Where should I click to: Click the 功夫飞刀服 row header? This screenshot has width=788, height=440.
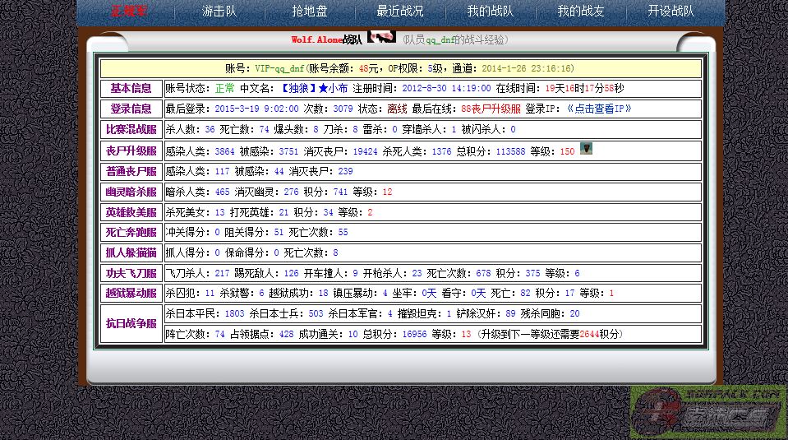click(x=131, y=273)
